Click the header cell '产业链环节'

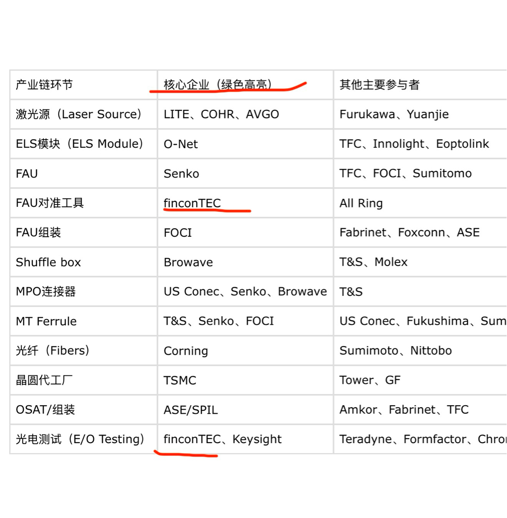pos(83,84)
